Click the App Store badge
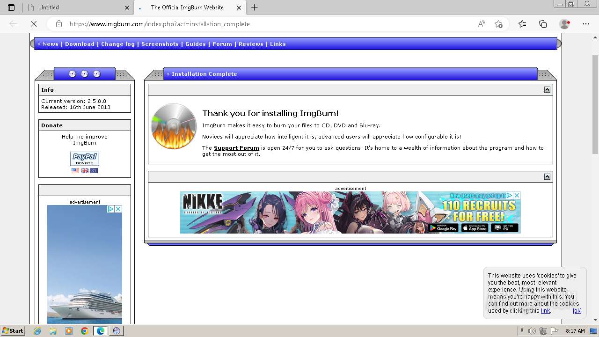 click(x=475, y=228)
